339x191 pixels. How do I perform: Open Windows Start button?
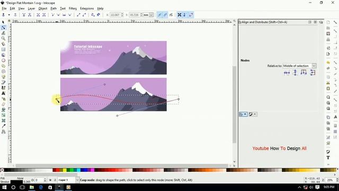tap(4, 187)
